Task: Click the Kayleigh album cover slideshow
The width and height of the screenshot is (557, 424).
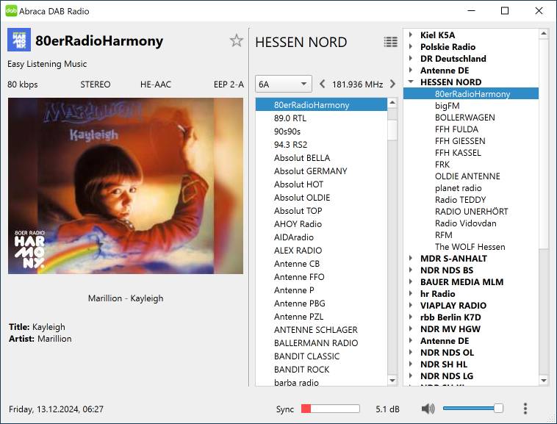Action: pos(125,186)
